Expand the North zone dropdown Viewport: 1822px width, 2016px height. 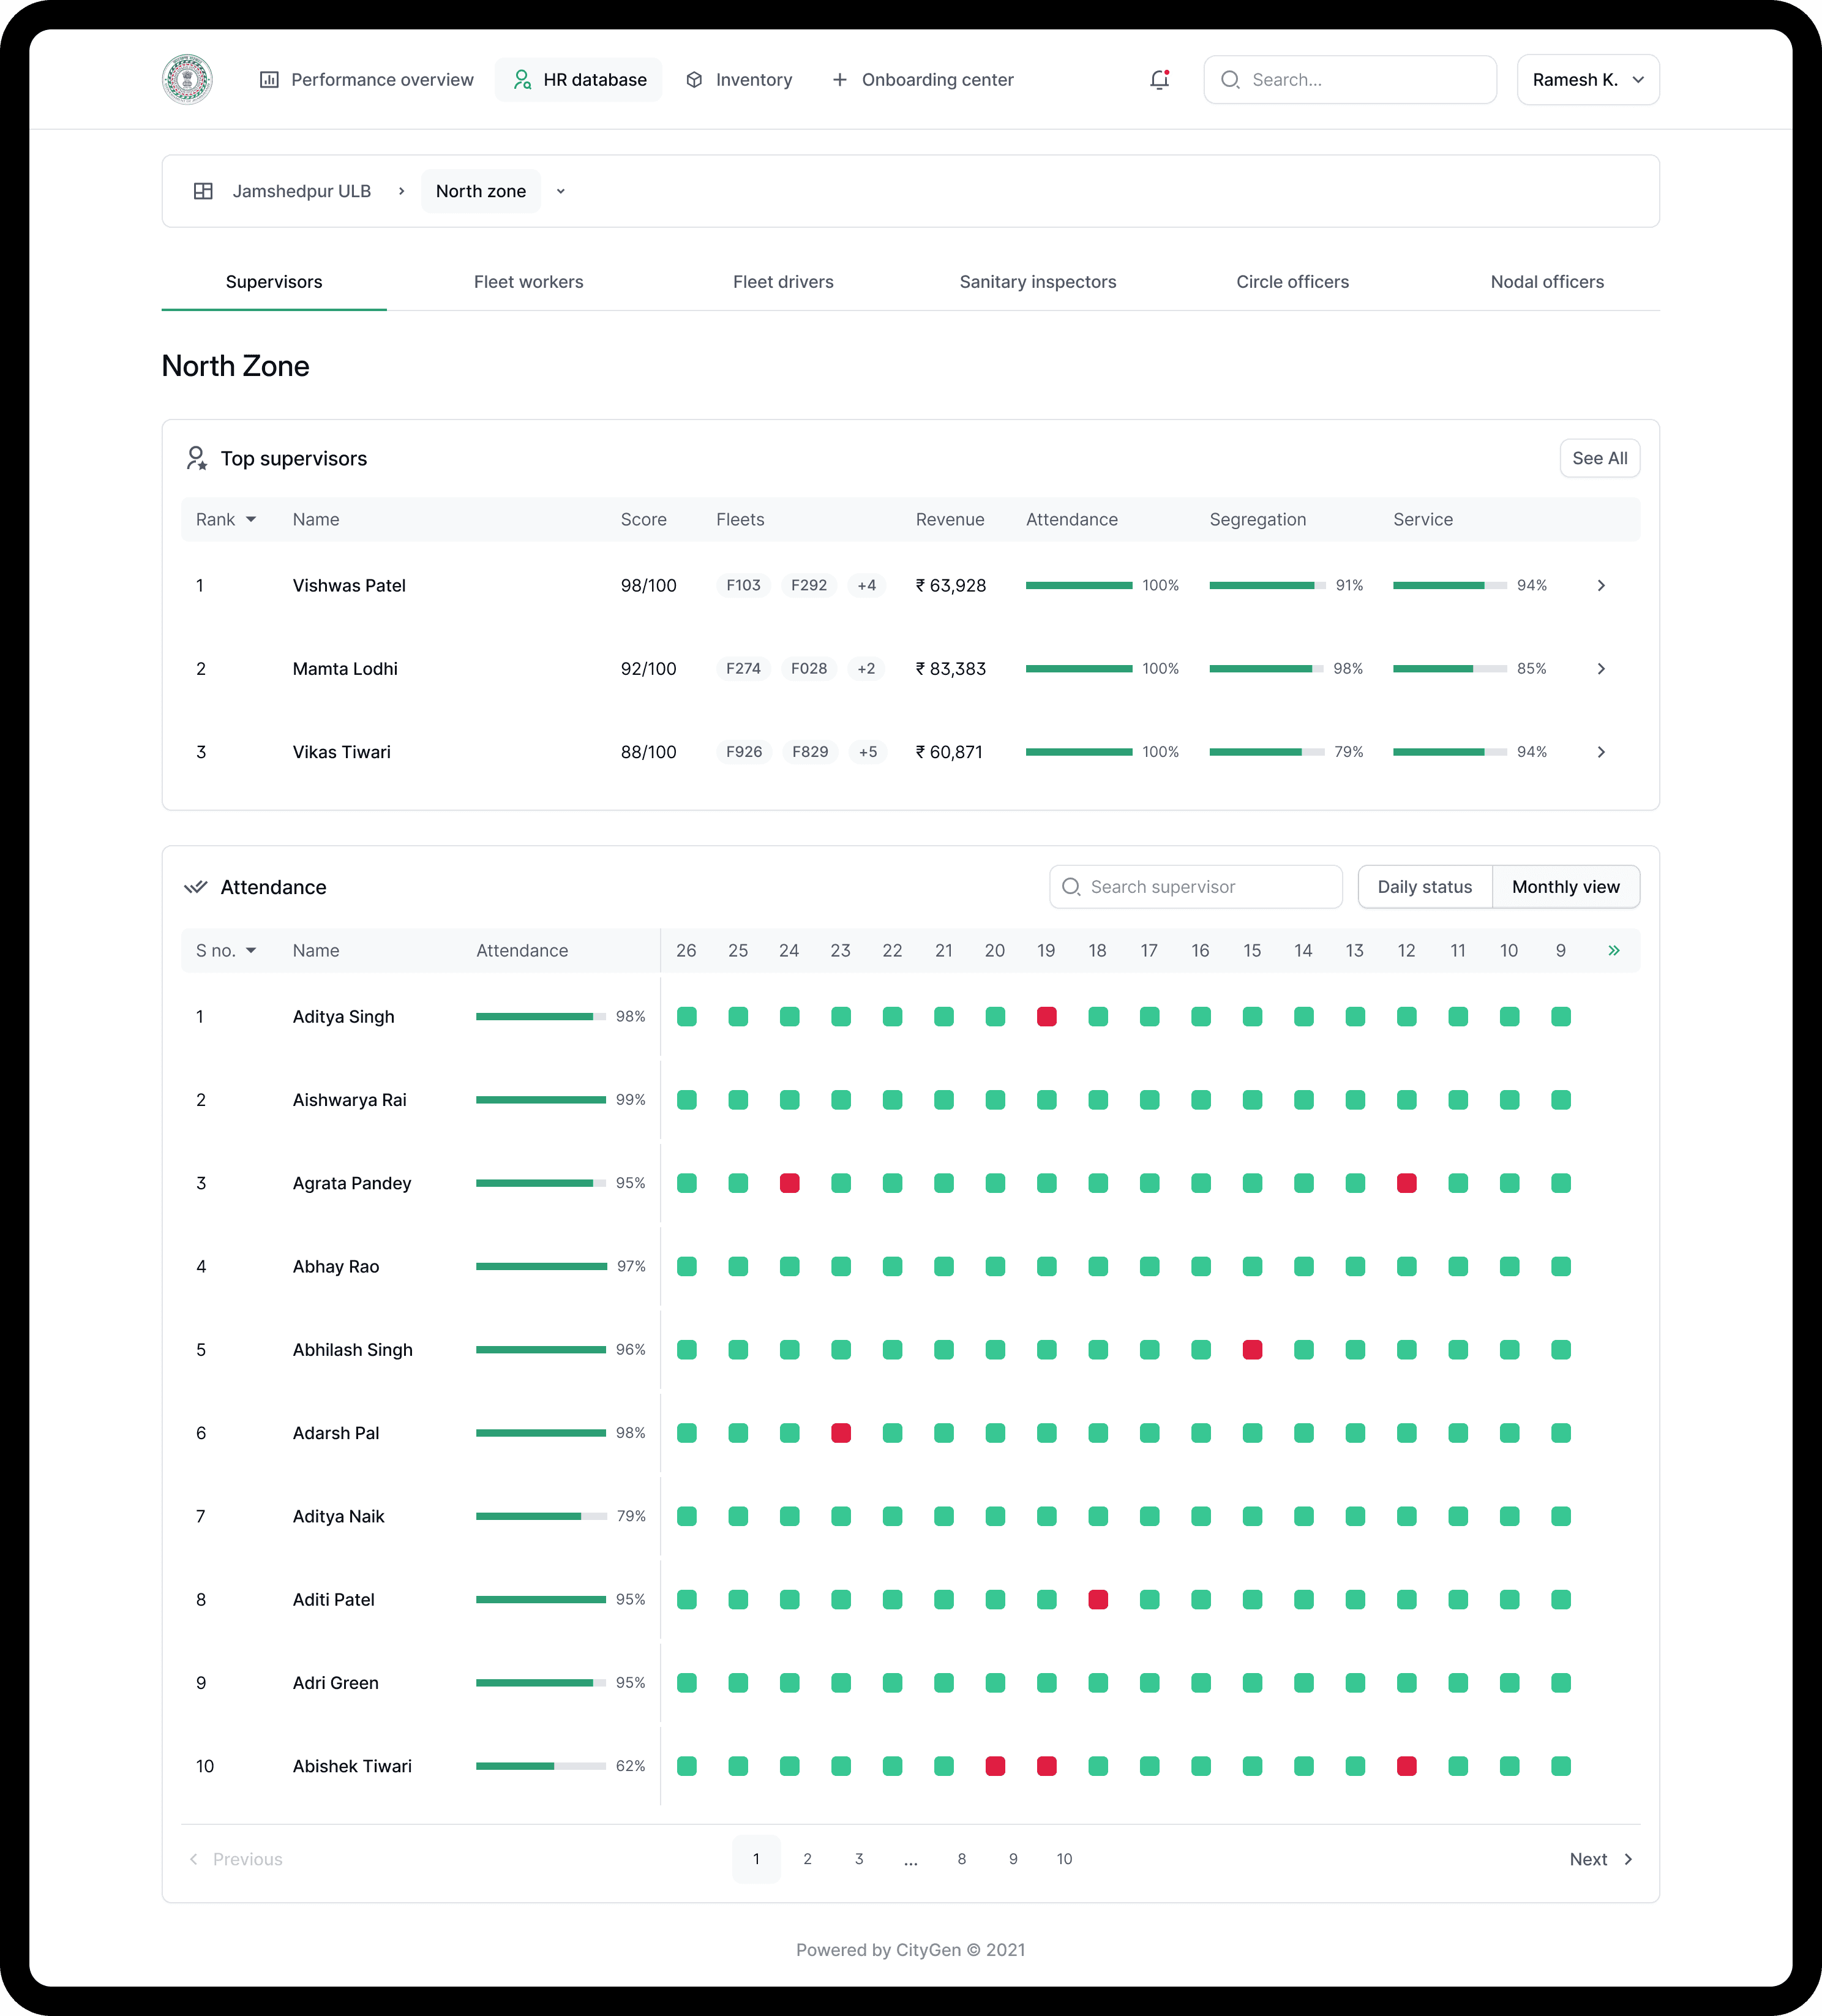pyautogui.click(x=561, y=191)
